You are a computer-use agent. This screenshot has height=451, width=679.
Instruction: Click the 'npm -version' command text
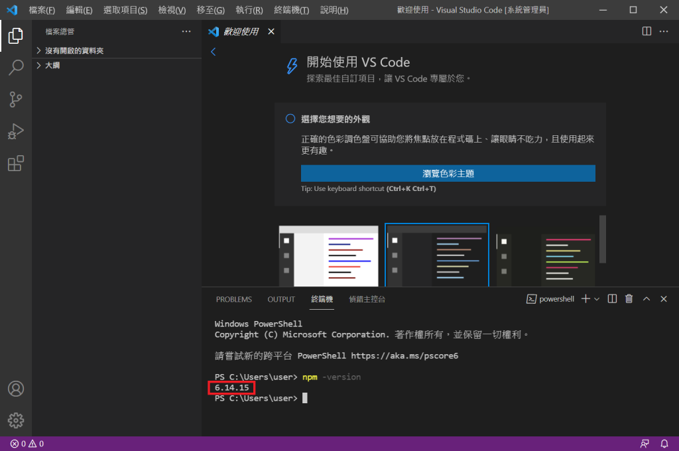coord(332,377)
